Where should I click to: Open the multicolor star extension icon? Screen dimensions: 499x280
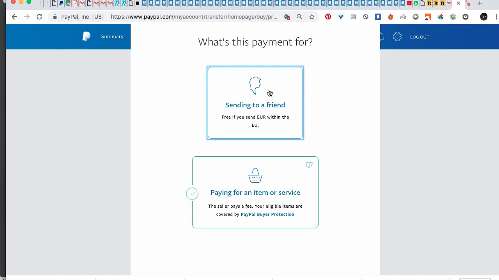441,17
